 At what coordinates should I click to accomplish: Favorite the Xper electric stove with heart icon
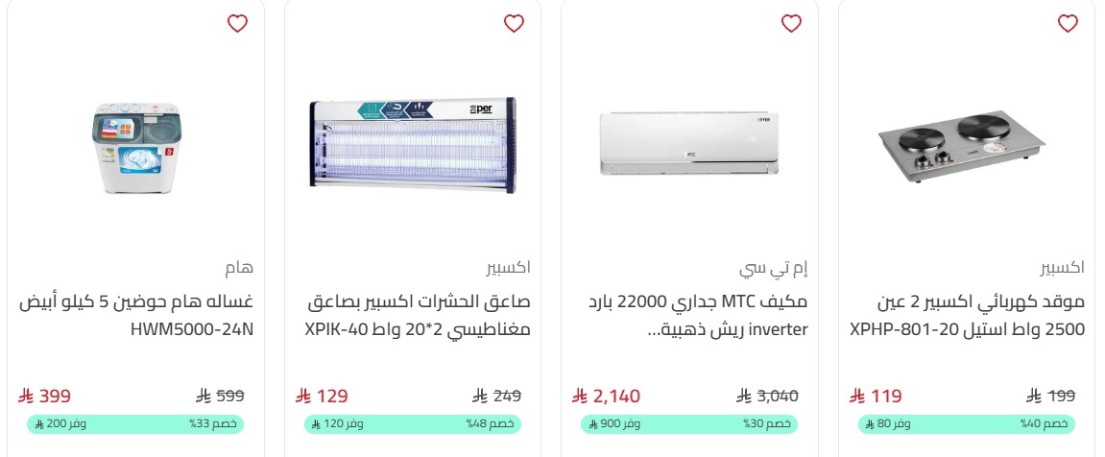pyautogui.click(x=1068, y=24)
